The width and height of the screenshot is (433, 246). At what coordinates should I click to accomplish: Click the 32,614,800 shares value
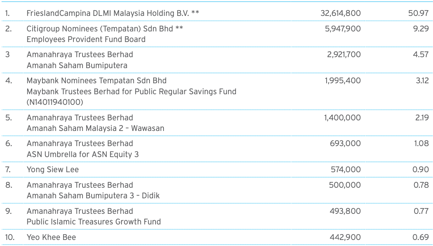pos(341,13)
